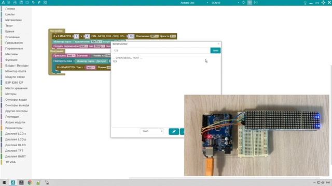The height and width of the screenshot is (186, 332).
Task: Open the Сенсоры входа category
Action: pos(16,100)
